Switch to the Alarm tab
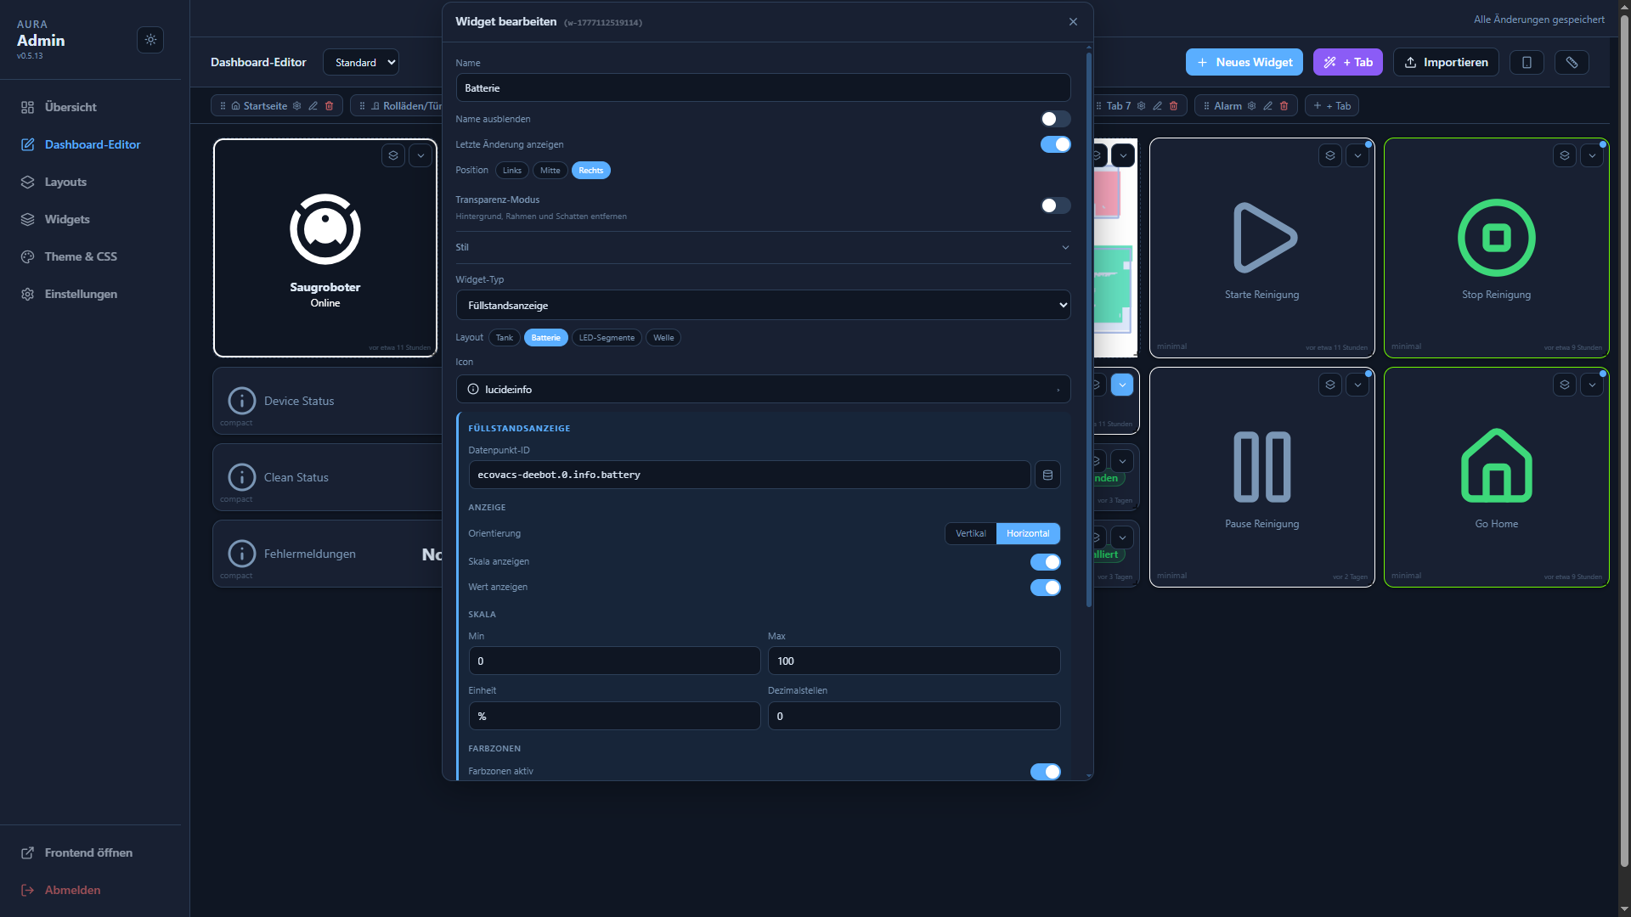The image size is (1631, 917). (x=1227, y=105)
